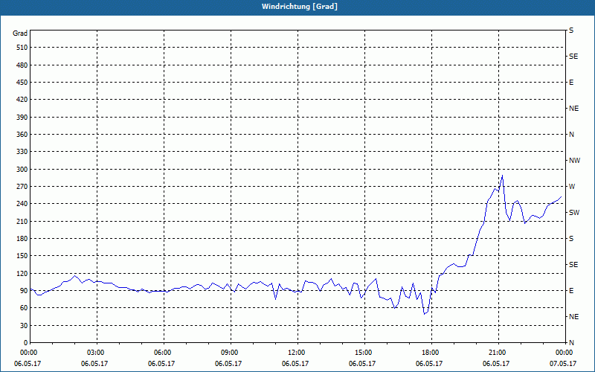
Task: Click the 06.05.17 date under 21:00
Action: tap(496, 364)
